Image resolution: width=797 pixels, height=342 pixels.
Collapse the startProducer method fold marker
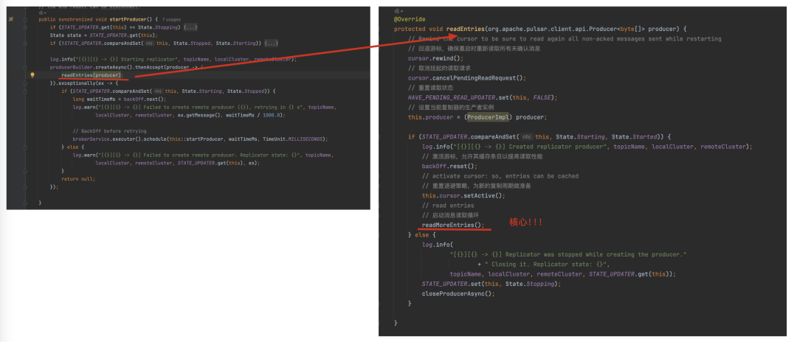pos(24,19)
